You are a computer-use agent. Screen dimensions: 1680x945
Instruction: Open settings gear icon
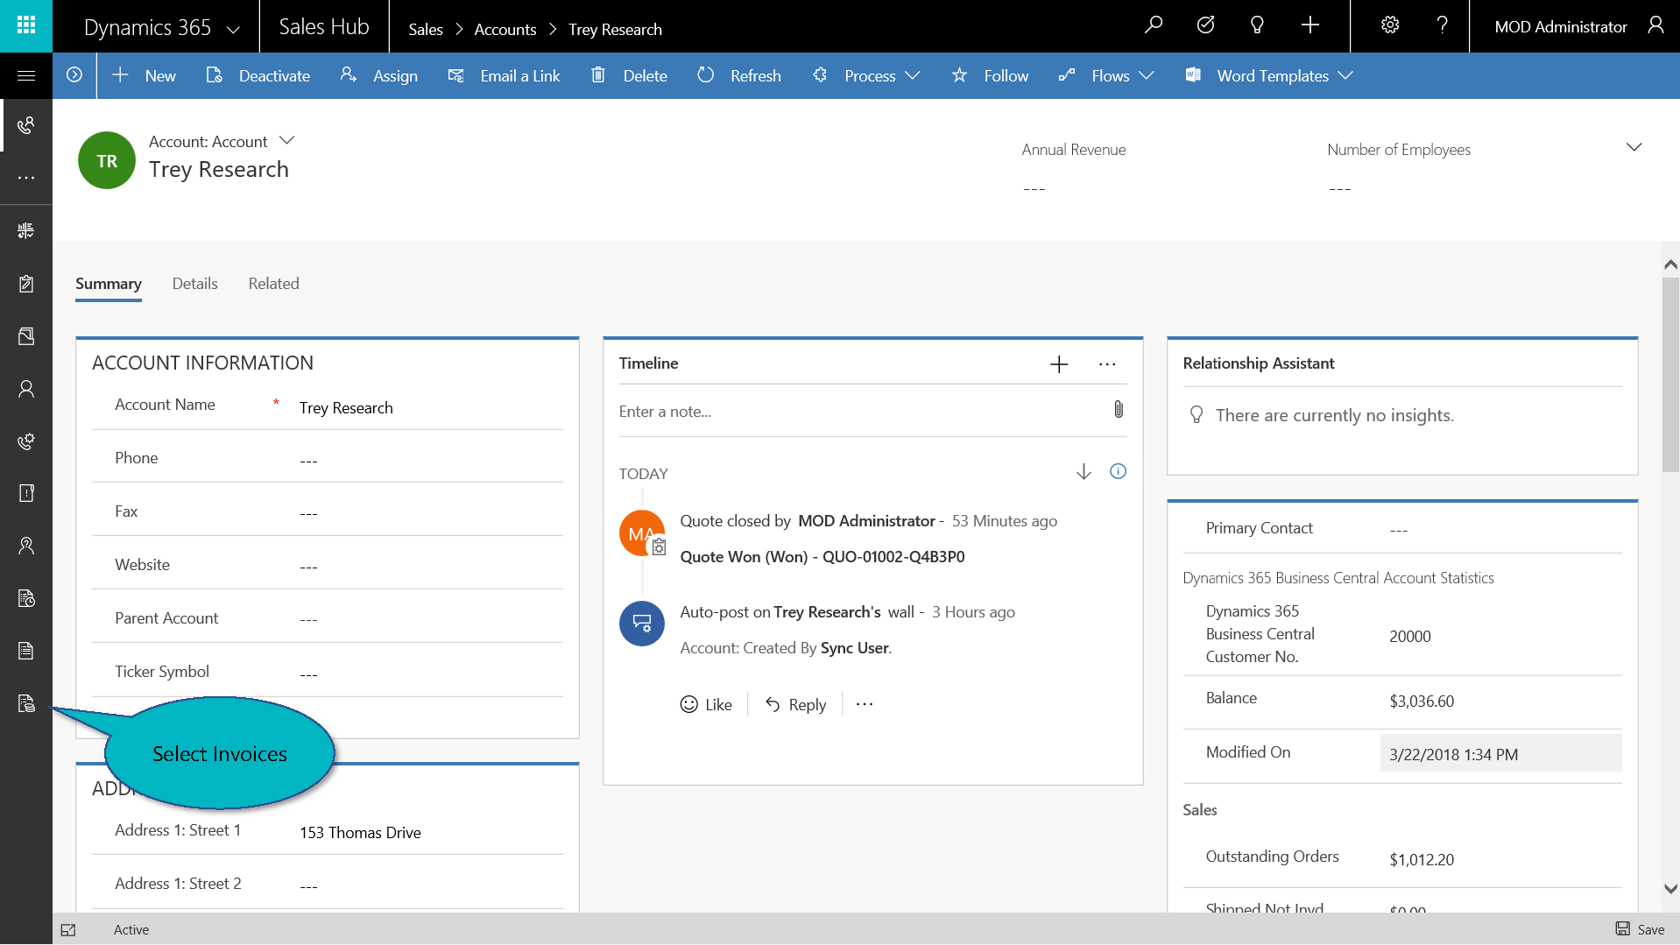click(x=1389, y=25)
